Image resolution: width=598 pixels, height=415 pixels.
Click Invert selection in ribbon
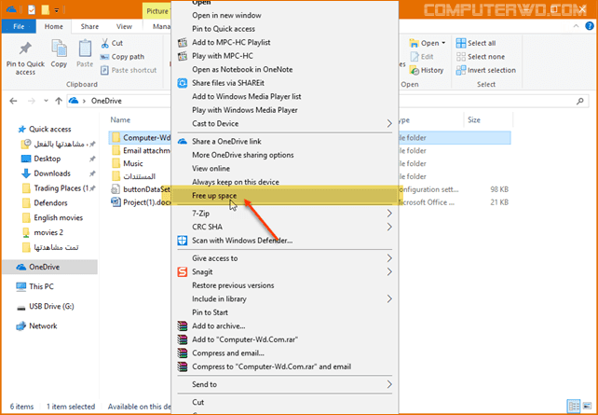486,70
